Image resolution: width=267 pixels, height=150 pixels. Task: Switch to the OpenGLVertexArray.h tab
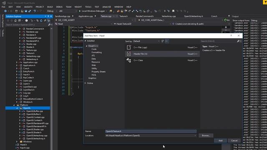coord(193,16)
